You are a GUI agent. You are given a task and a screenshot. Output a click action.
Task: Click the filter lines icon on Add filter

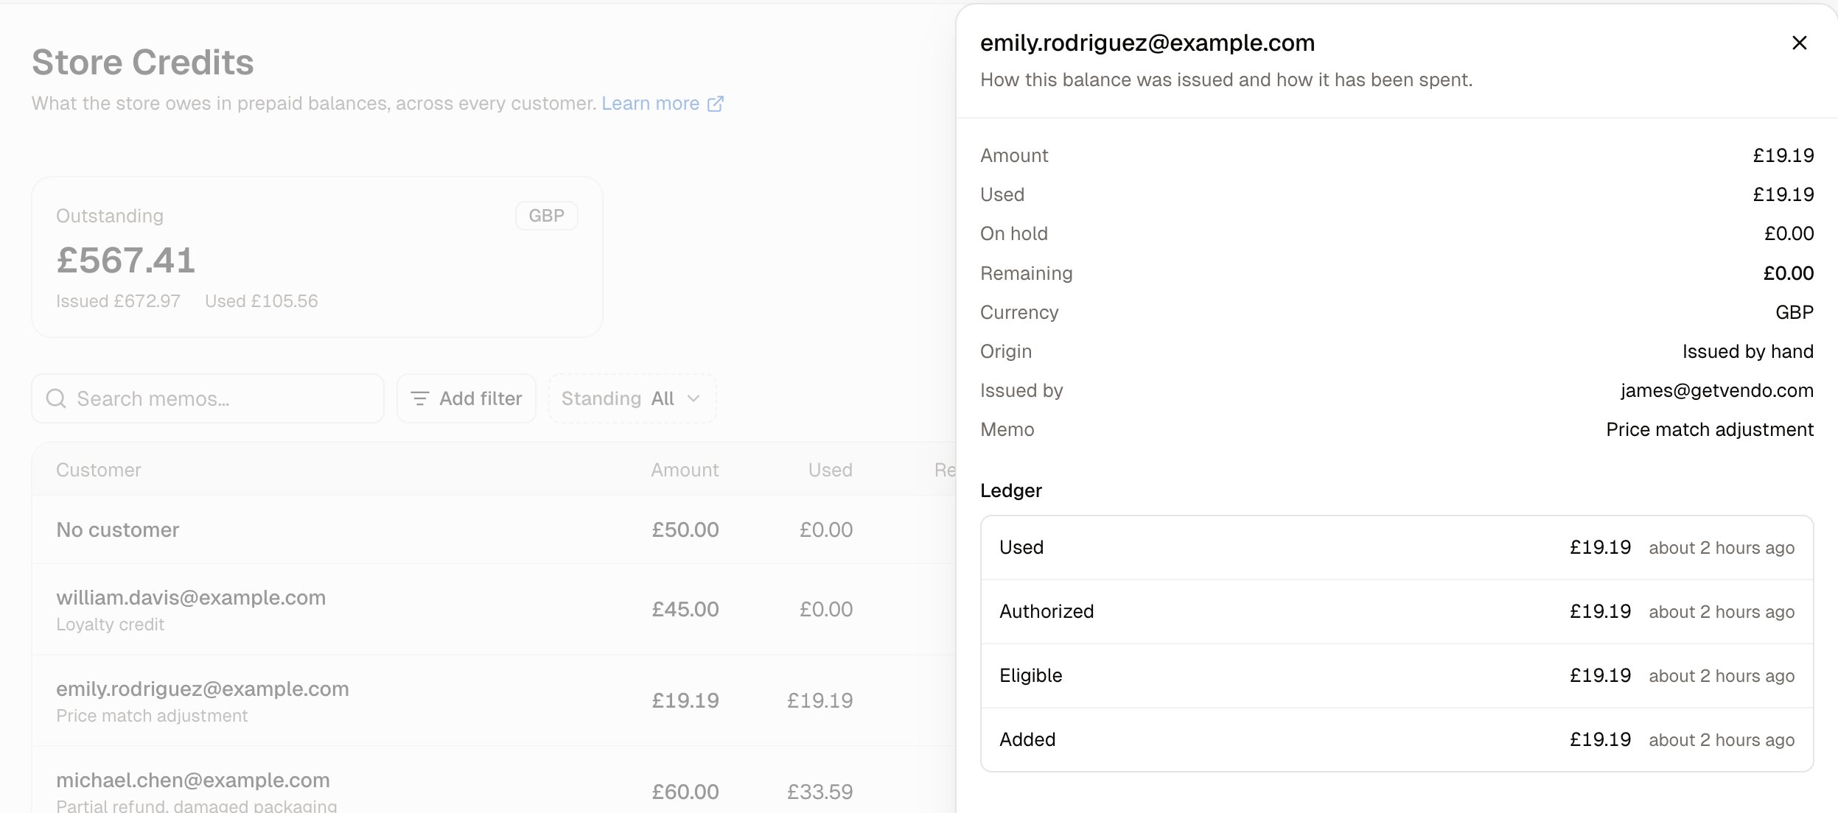(419, 398)
